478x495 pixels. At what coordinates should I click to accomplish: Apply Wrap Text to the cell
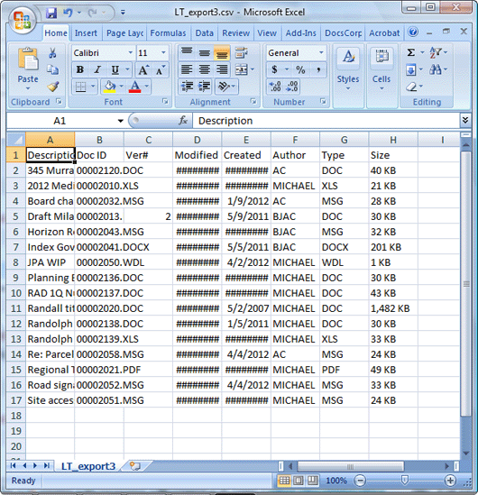coord(242,52)
